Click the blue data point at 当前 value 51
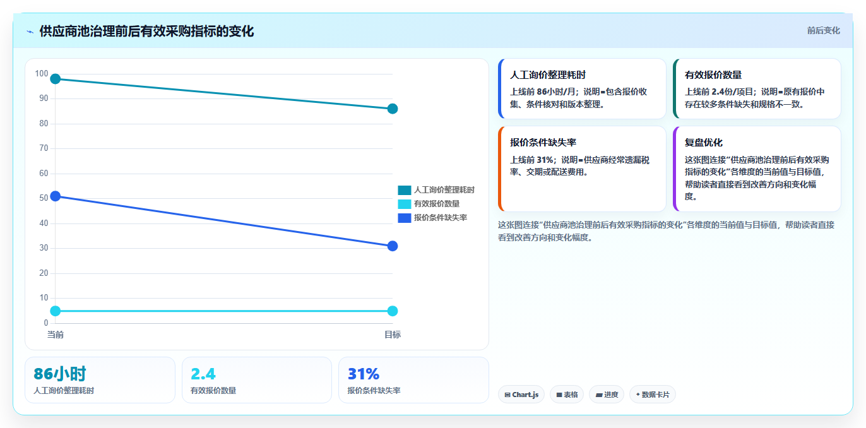 (56, 196)
